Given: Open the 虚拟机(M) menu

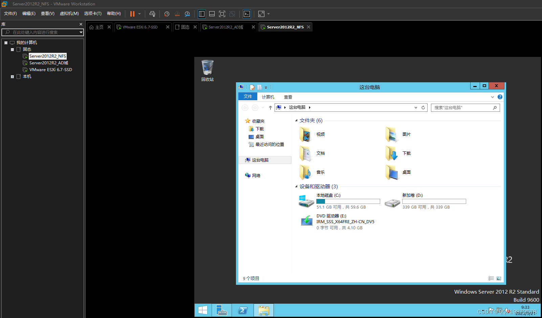Looking at the screenshot, I should pos(69,14).
